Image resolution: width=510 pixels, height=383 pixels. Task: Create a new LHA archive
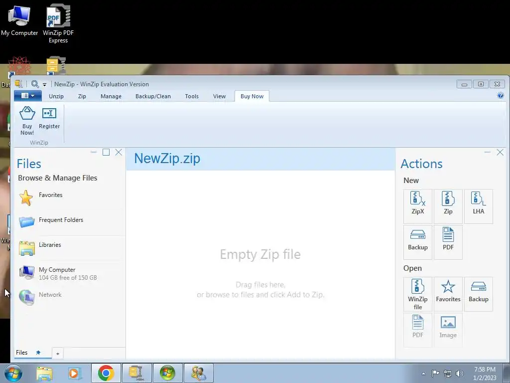tap(479, 206)
